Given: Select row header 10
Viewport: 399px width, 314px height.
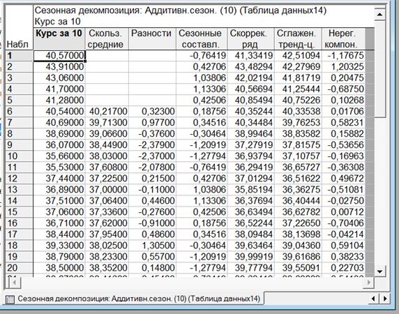Looking at the screenshot, I should [20, 156].
